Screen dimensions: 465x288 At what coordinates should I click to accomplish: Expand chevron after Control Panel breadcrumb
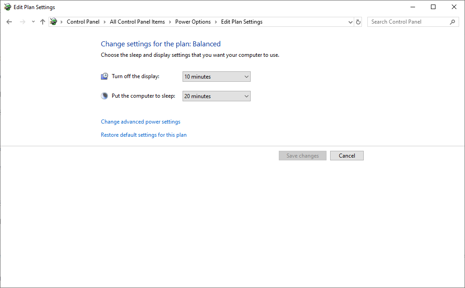click(105, 22)
